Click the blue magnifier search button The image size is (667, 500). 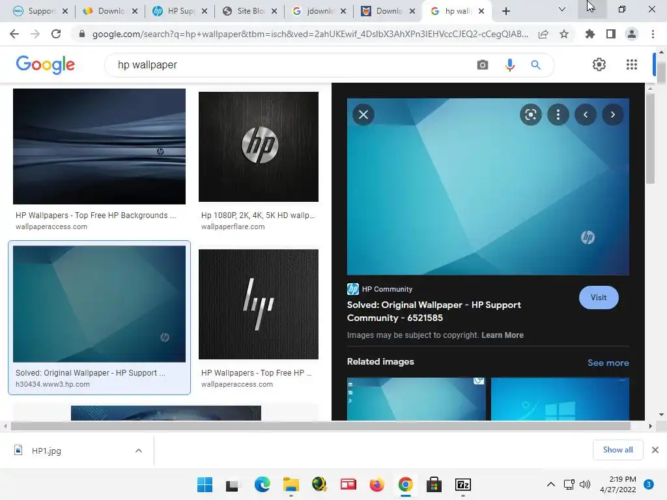point(535,65)
